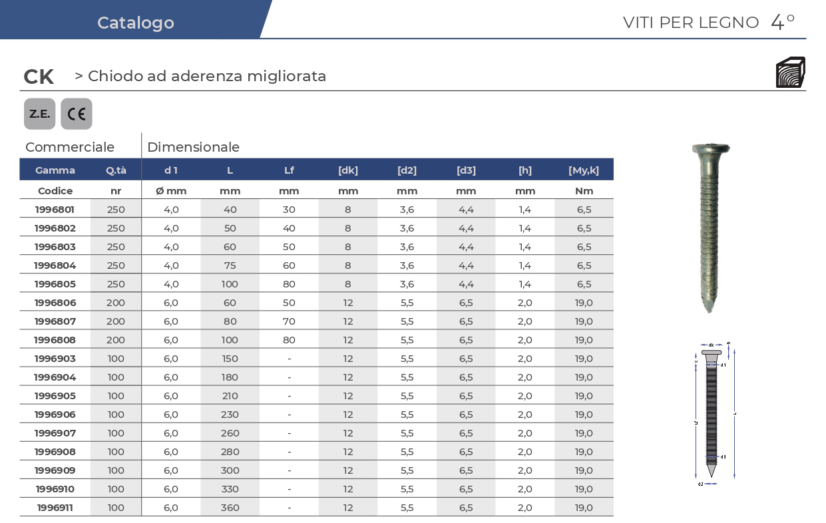Select product code 1996911
The image size is (826, 523).
(x=55, y=508)
